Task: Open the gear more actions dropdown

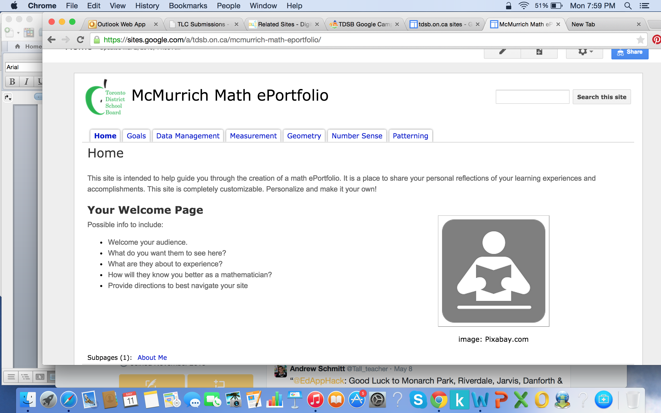Action: (585, 52)
